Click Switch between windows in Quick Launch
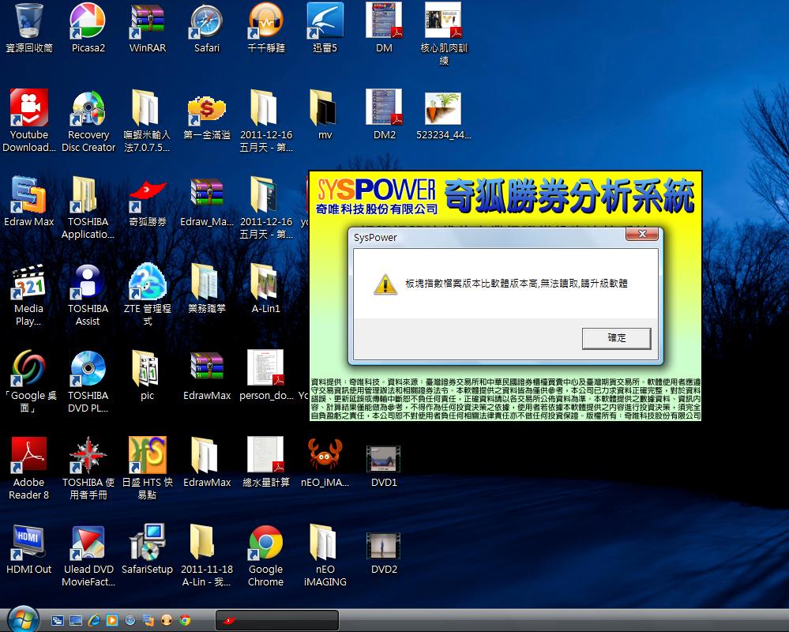Viewport: 789px width, 632px height. (57, 620)
